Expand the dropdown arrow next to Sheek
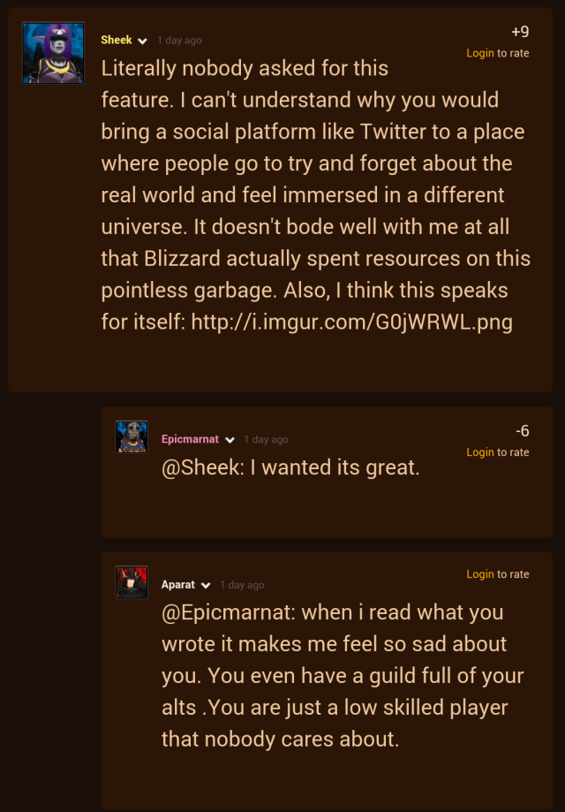This screenshot has width=565, height=812. coord(142,41)
